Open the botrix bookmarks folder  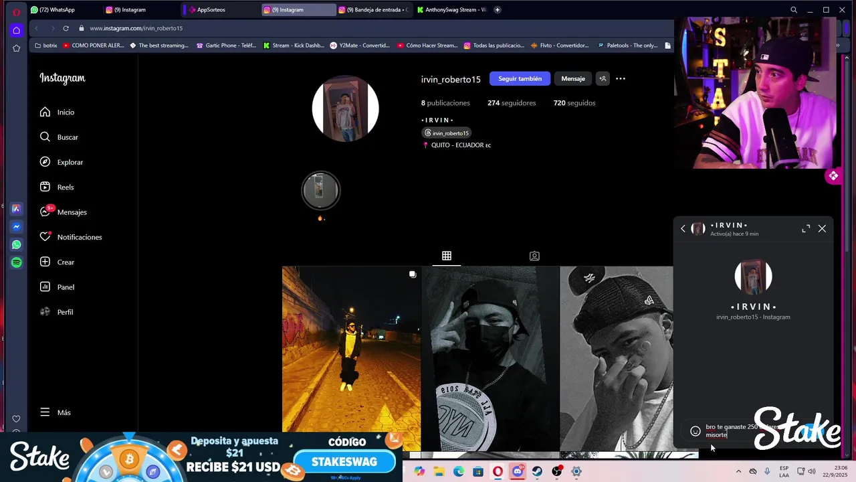pyautogui.click(x=46, y=46)
